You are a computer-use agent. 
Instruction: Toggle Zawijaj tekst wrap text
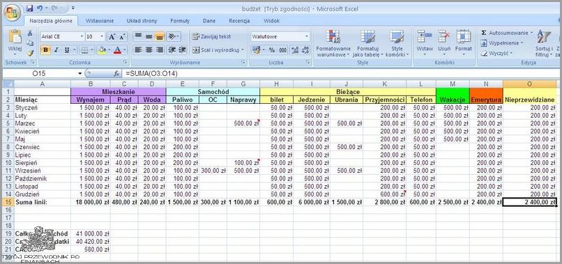click(x=211, y=36)
